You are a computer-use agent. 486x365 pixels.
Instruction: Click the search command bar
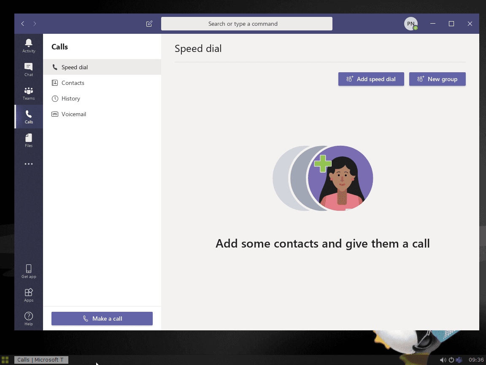click(247, 24)
